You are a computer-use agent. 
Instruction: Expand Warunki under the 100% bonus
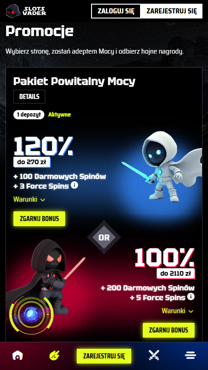tap(177, 310)
